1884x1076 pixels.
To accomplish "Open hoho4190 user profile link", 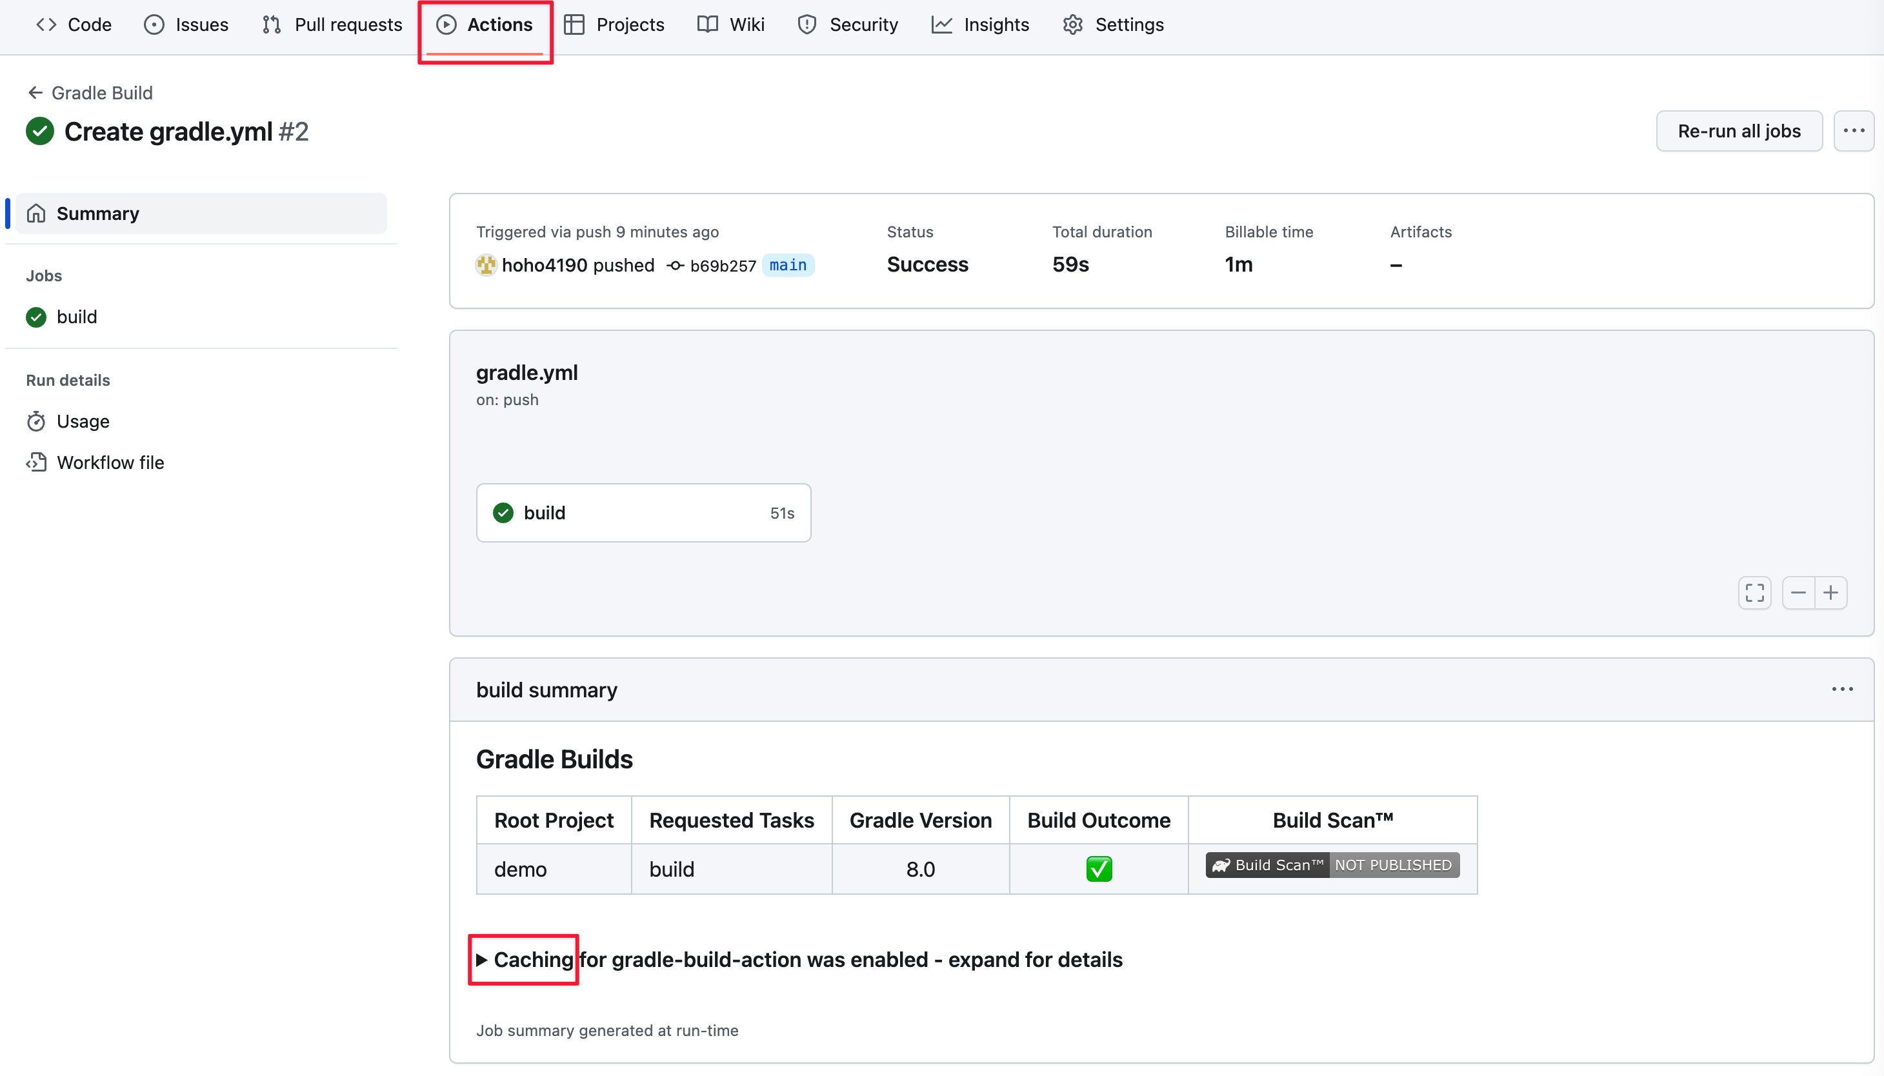I will 545,264.
